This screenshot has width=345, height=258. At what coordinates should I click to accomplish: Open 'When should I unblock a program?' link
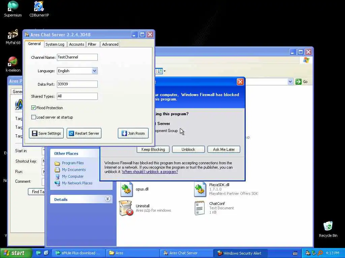click(150, 172)
